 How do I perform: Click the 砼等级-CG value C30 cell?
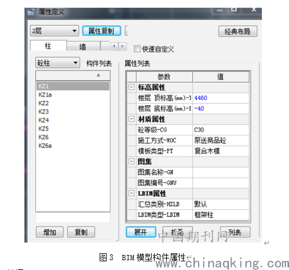point(221,130)
